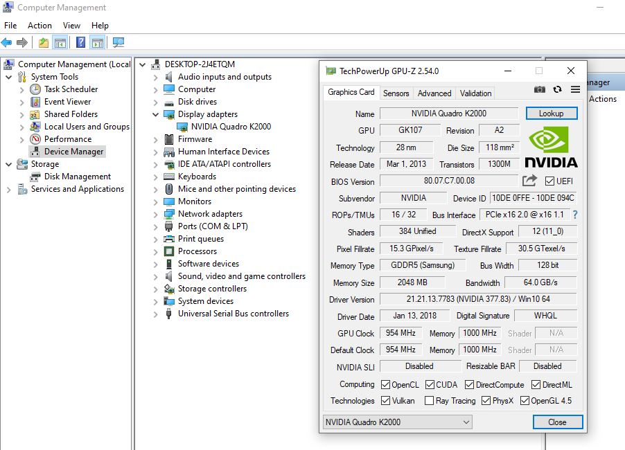Open the Action menu
Screen dimensions: 625x450
tap(39, 26)
